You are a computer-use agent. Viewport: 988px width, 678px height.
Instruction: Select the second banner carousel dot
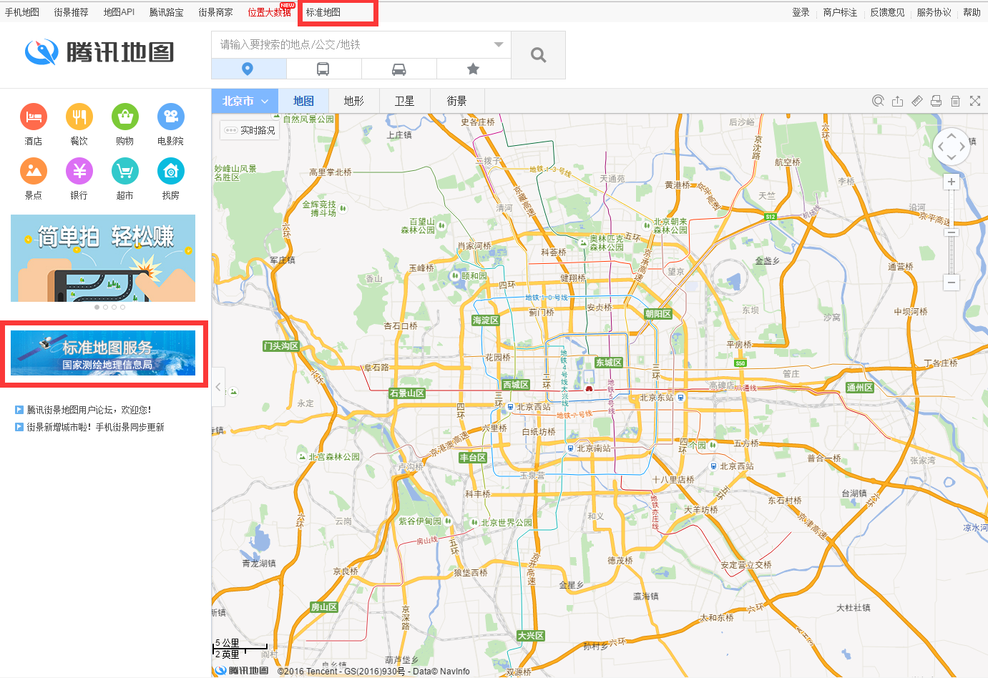coord(105,308)
